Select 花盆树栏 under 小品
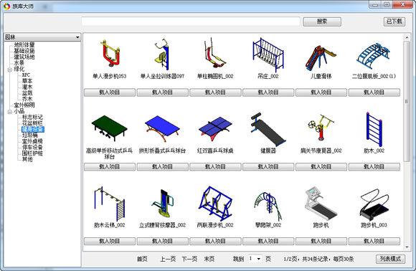 32,123
